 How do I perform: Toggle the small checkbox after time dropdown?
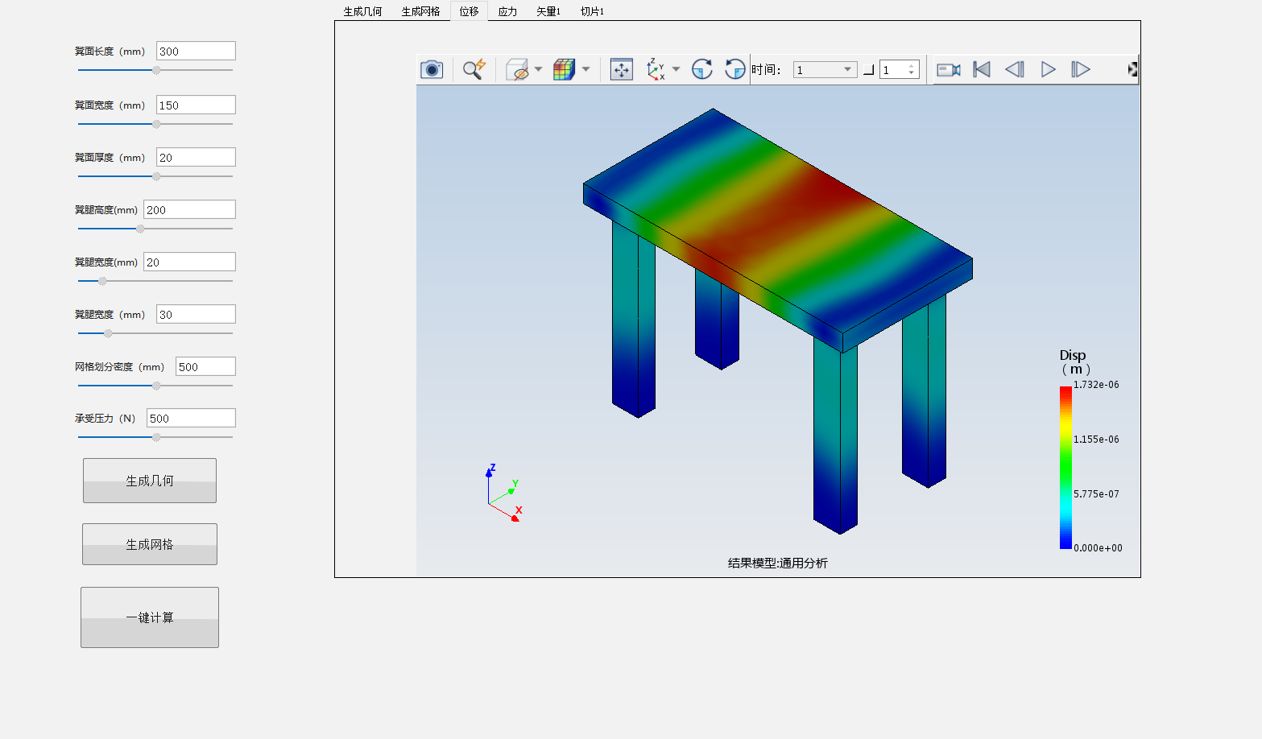(x=868, y=70)
